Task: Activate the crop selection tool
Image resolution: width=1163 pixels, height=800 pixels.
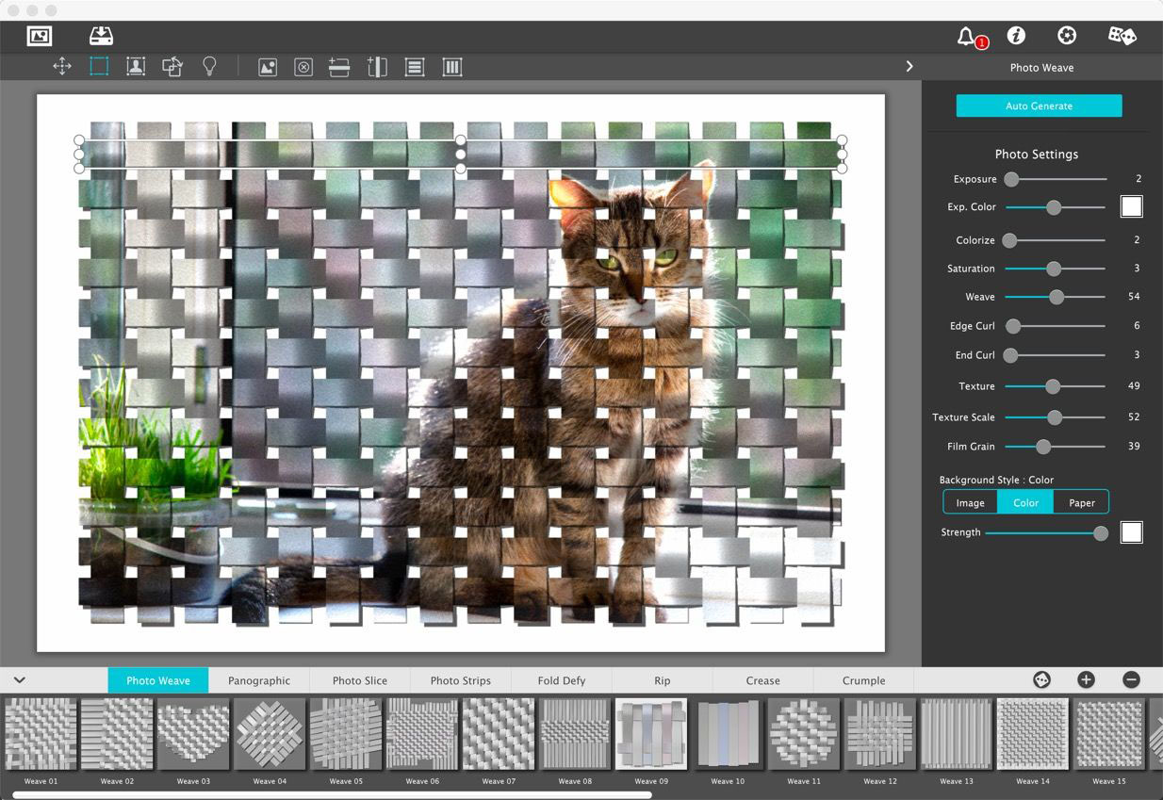Action: tap(99, 66)
